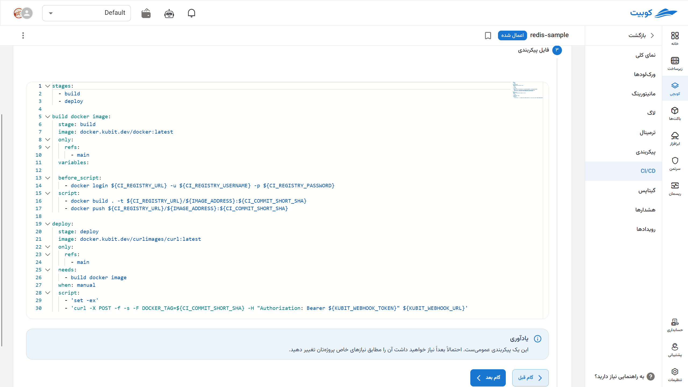Open سرتمن shield sidebar icon

click(x=675, y=164)
